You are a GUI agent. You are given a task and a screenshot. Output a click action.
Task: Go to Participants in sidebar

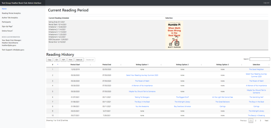[x=6, y=22]
